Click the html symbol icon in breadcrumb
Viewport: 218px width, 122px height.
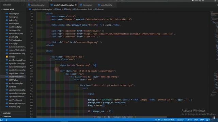click(x=56, y=9)
